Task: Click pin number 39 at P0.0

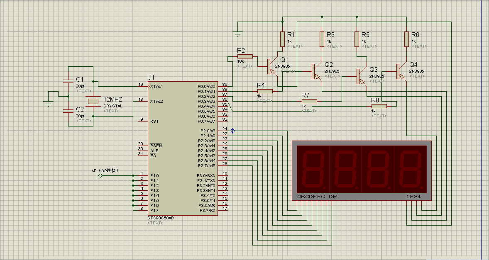Action: pos(225,84)
